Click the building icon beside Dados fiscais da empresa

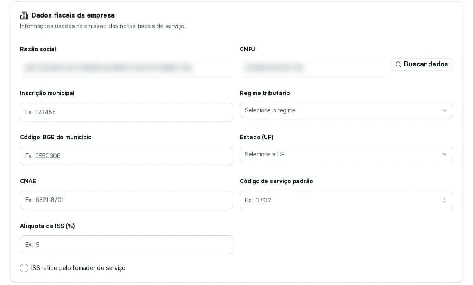[24, 15]
